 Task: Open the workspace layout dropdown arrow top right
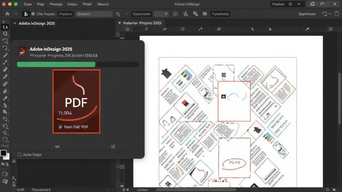point(330,14)
